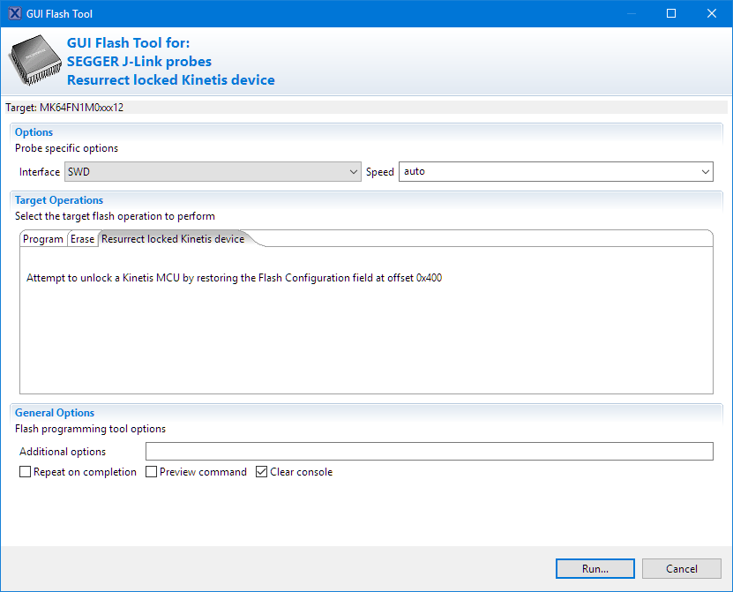Click the GUI Flash Tool title bar icon
The height and width of the screenshot is (592, 733).
click(x=14, y=14)
